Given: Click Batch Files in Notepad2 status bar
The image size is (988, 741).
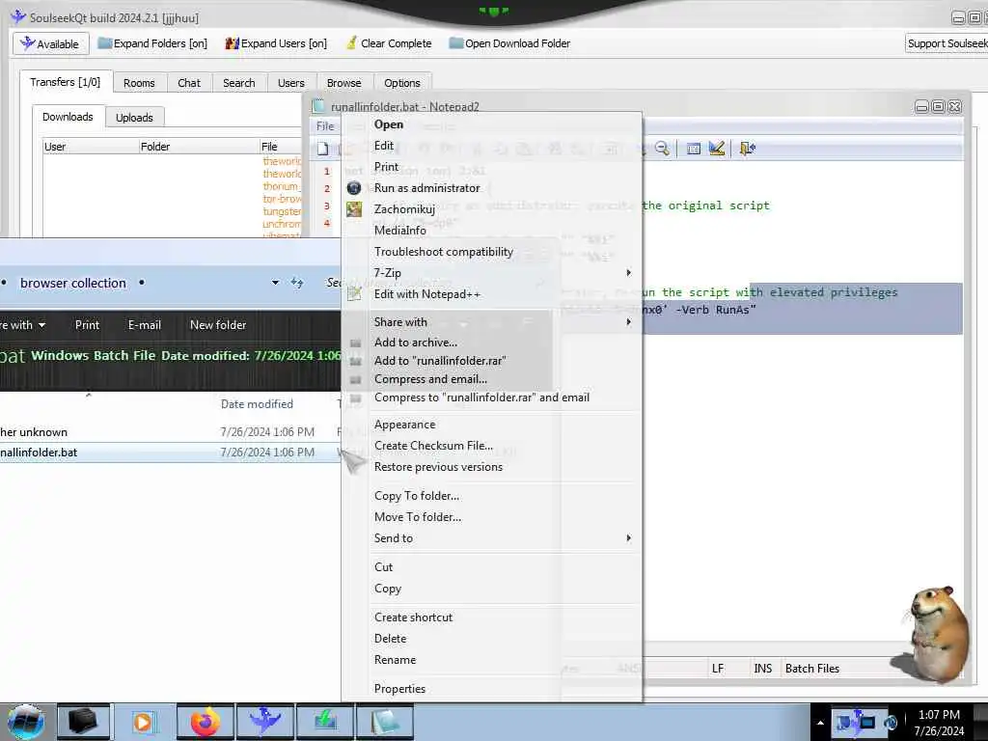Looking at the screenshot, I should (812, 669).
